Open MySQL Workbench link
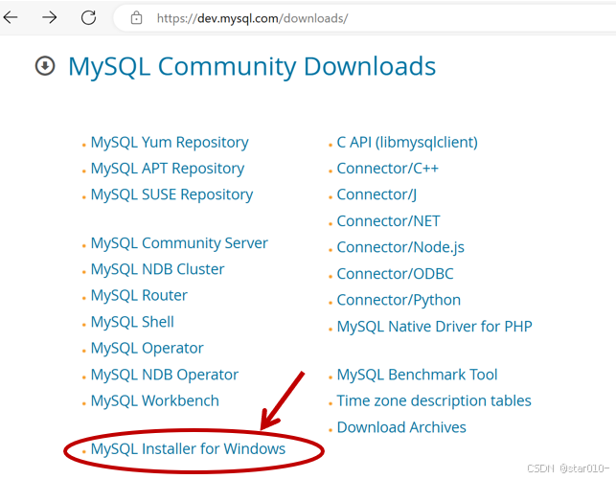Image resolution: width=616 pixels, height=479 pixels. [155, 401]
